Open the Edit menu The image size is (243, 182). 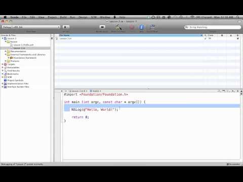32,17
